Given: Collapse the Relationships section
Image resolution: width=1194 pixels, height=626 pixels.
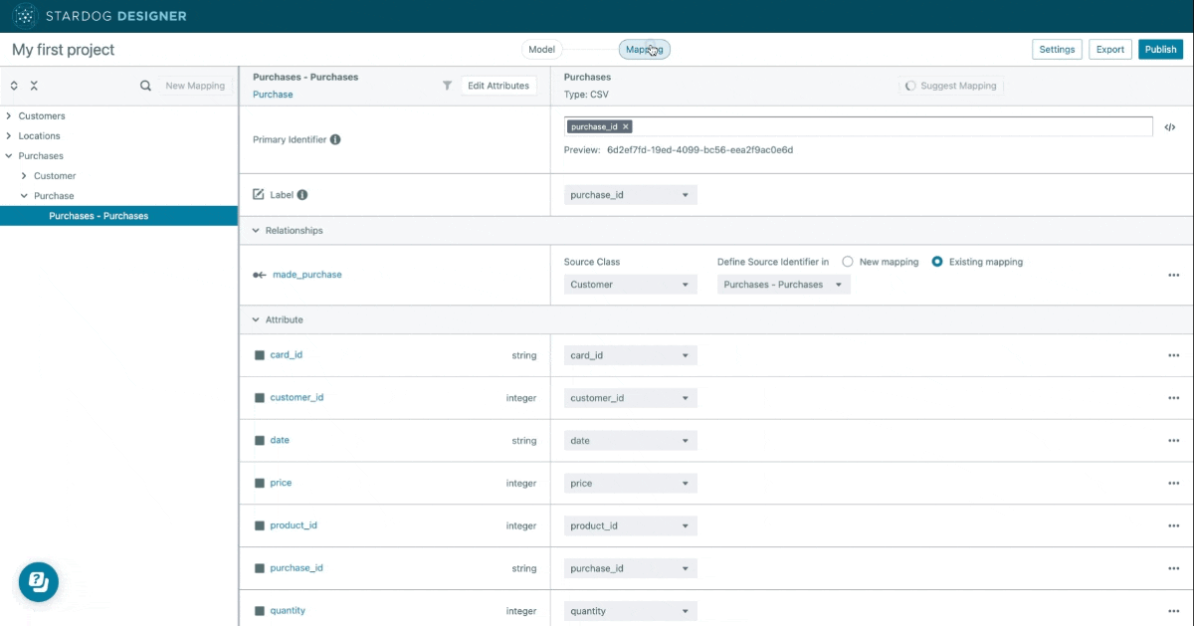Looking at the screenshot, I should (256, 230).
